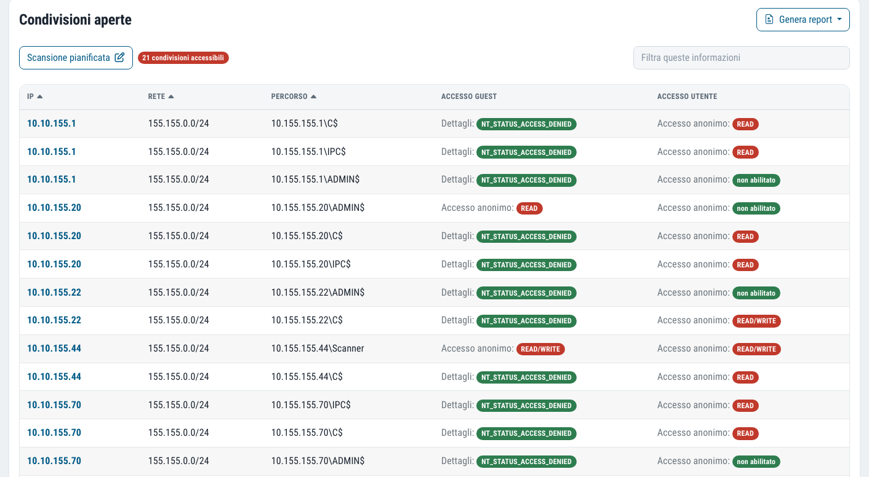Click the document icon in Genera report
This screenshot has height=477, width=869.
click(x=769, y=20)
